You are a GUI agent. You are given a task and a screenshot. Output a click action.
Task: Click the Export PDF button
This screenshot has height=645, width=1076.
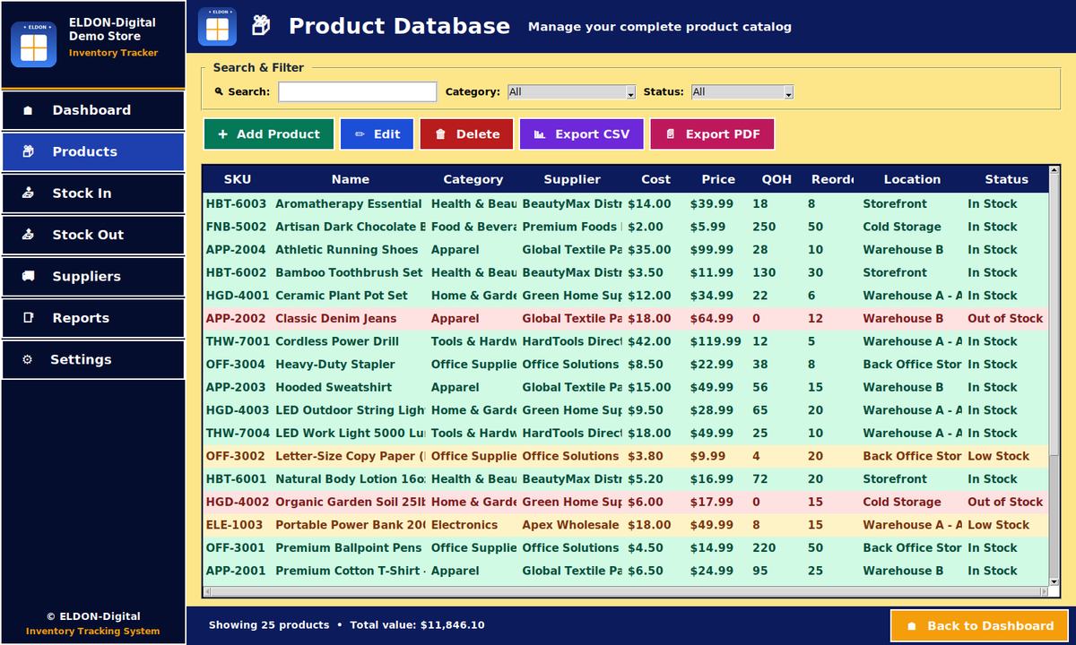tap(712, 134)
